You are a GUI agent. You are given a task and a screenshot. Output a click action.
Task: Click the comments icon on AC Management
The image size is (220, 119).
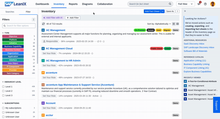(98, 41)
